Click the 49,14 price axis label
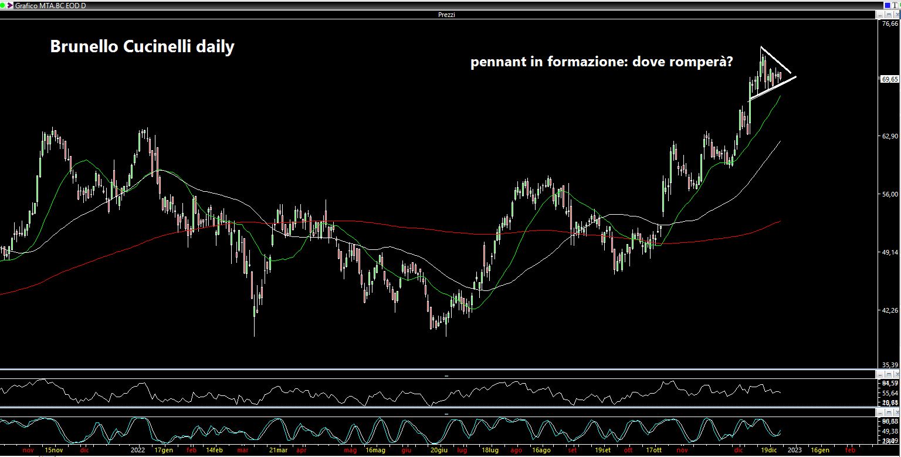This screenshot has height=457, width=901. (890, 252)
